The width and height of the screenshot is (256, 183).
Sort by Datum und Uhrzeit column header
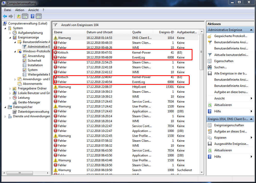108,32
